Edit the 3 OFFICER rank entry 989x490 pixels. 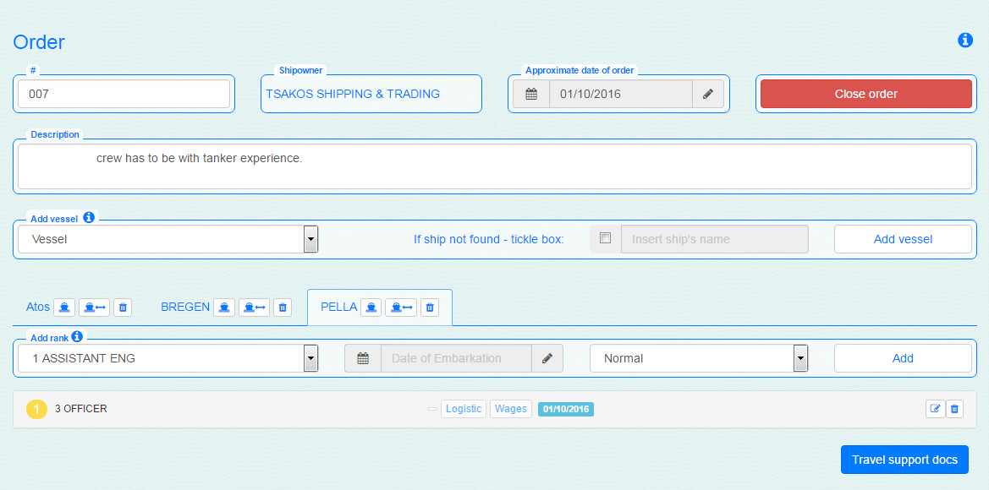pyautogui.click(x=936, y=409)
